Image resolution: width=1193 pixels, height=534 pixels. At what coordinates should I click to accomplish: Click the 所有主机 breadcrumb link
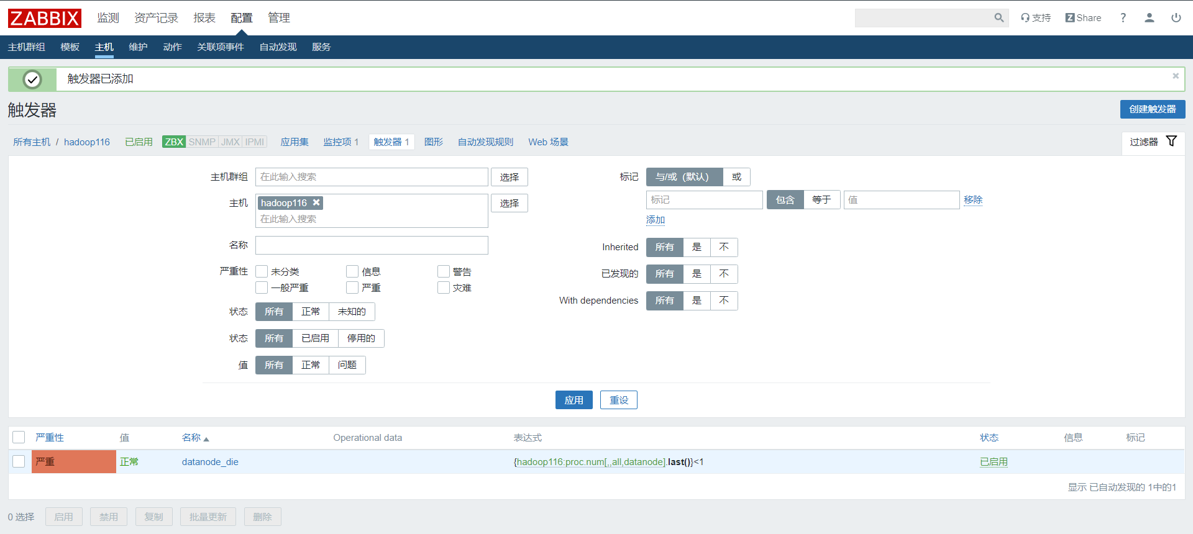(x=32, y=142)
